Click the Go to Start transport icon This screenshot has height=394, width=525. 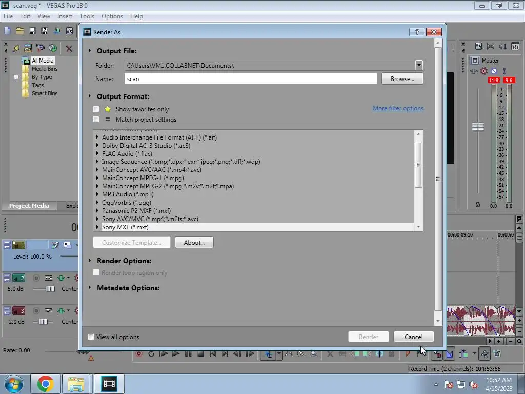tap(213, 354)
